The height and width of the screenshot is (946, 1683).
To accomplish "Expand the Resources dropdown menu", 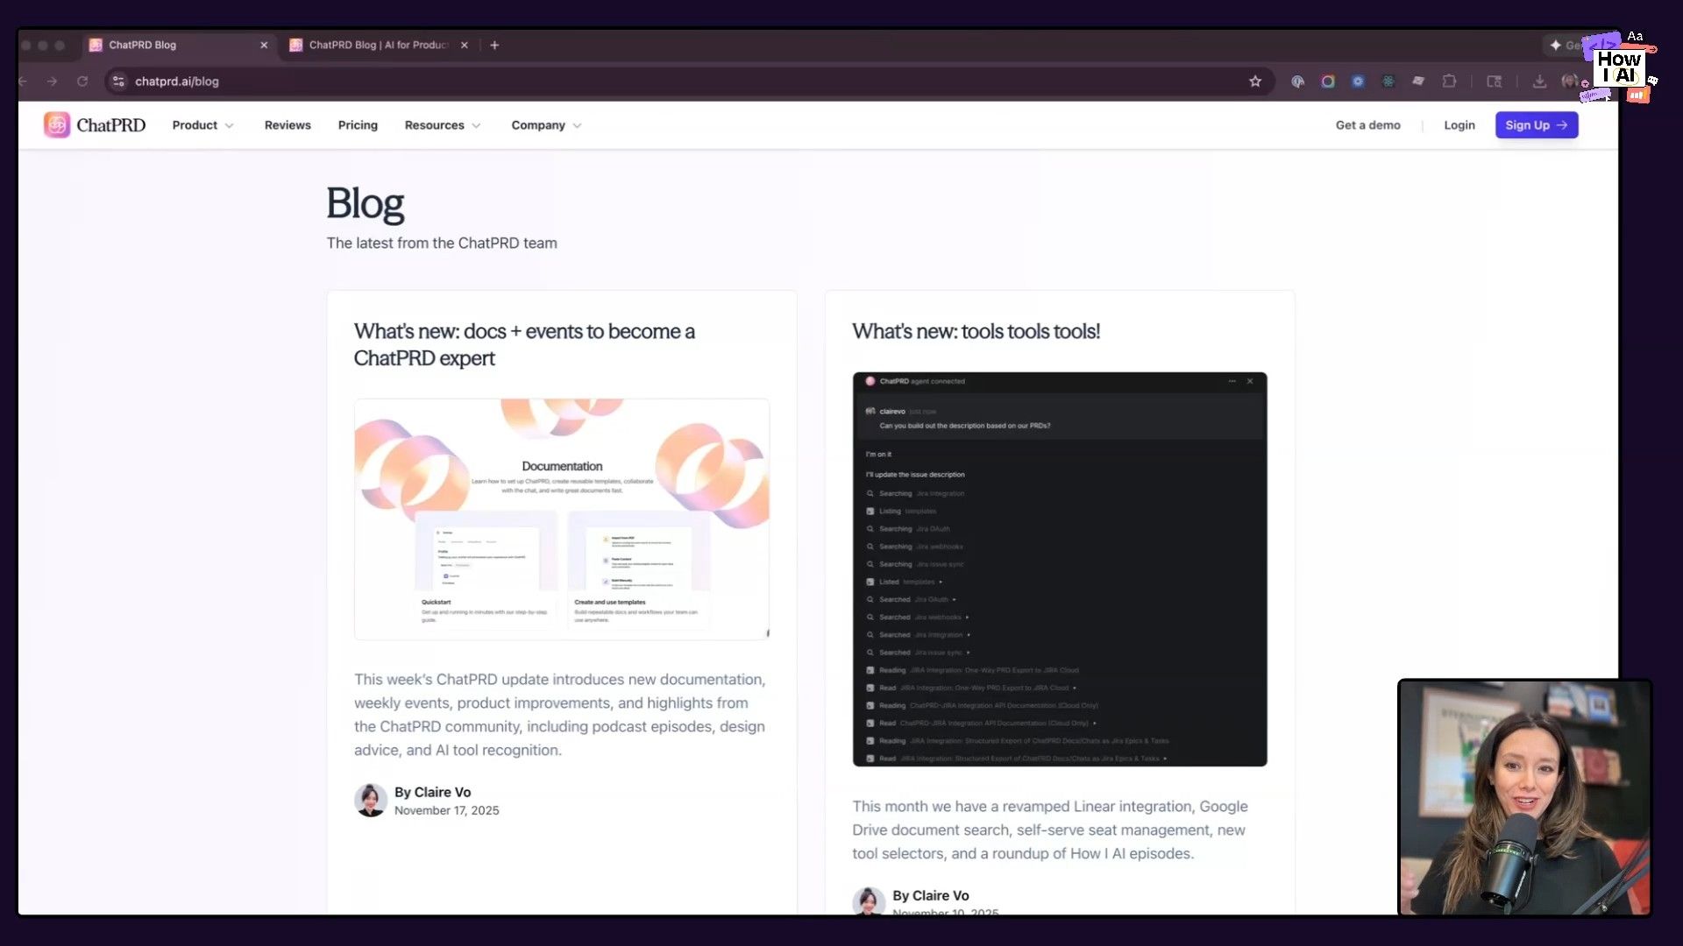I will pyautogui.click(x=443, y=125).
